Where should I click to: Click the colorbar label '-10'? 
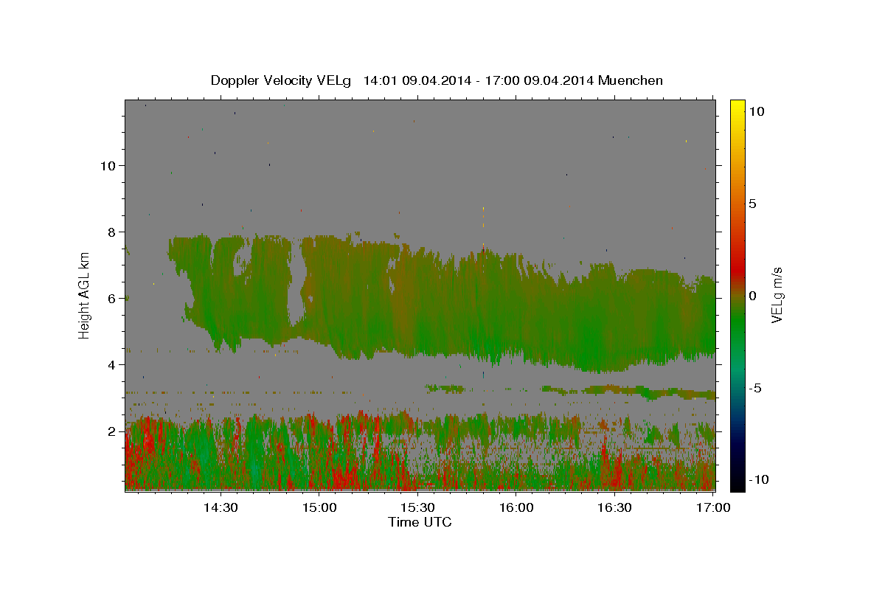tap(759, 479)
